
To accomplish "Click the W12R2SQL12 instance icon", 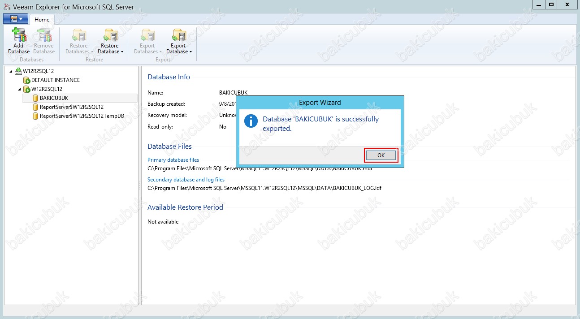I will point(27,89).
